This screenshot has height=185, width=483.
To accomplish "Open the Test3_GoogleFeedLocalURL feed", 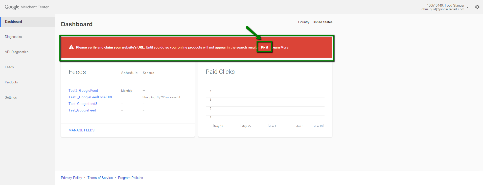I will coord(91,97).
